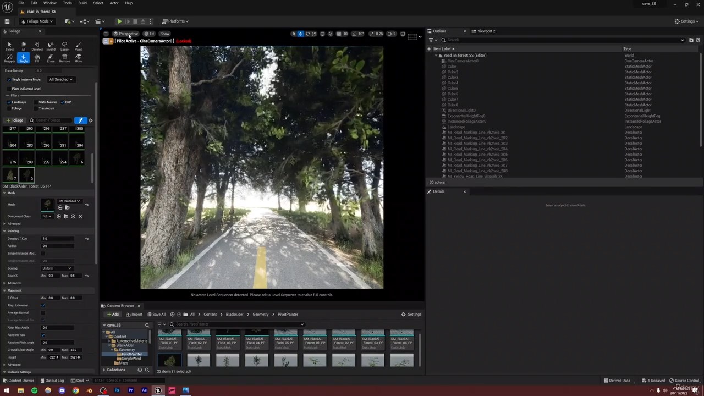Open foliage list view options gear

(x=91, y=120)
